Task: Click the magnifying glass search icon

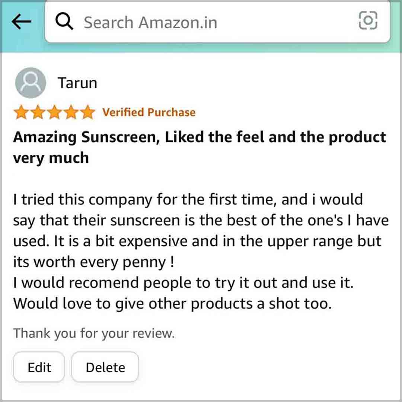Action: 64,22
